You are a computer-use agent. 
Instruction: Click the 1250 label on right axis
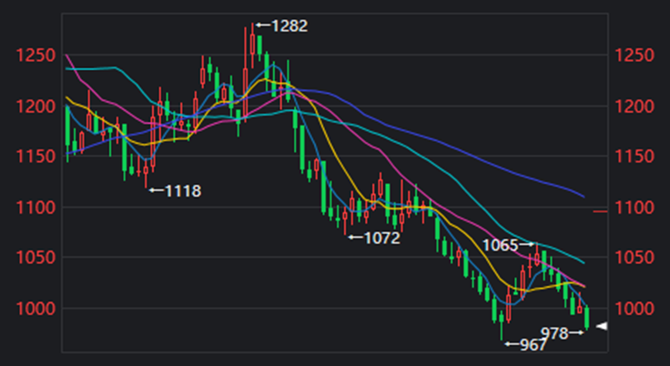tap(636, 56)
